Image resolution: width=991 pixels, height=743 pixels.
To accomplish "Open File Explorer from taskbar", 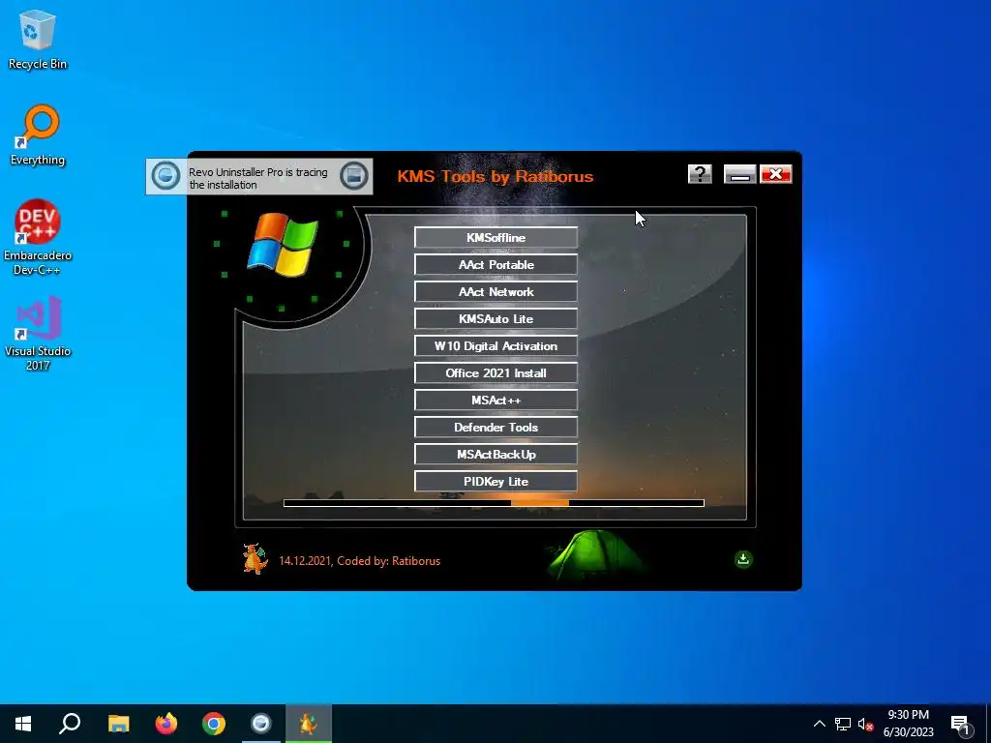I will coord(118,724).
